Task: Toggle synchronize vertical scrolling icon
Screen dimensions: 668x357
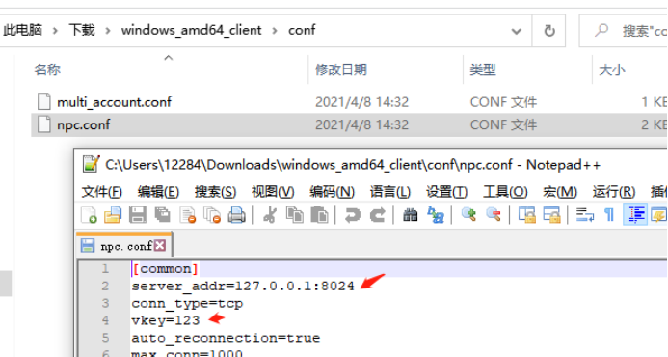Action: (x=527, y=214)
